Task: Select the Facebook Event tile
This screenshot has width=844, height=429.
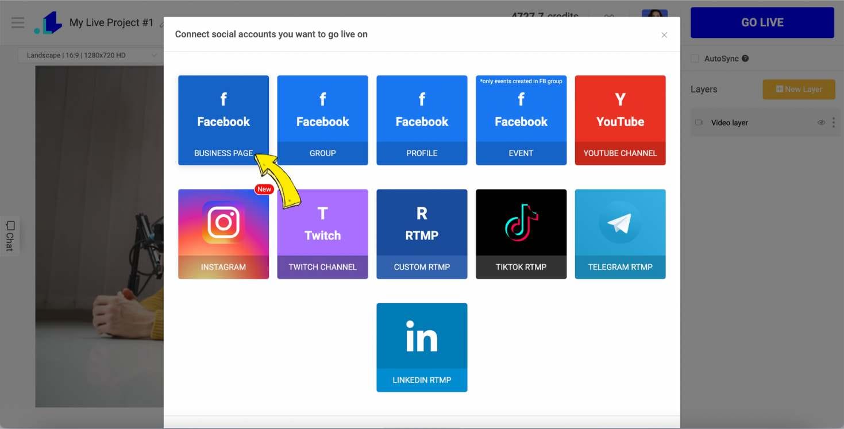Action: 521,120
